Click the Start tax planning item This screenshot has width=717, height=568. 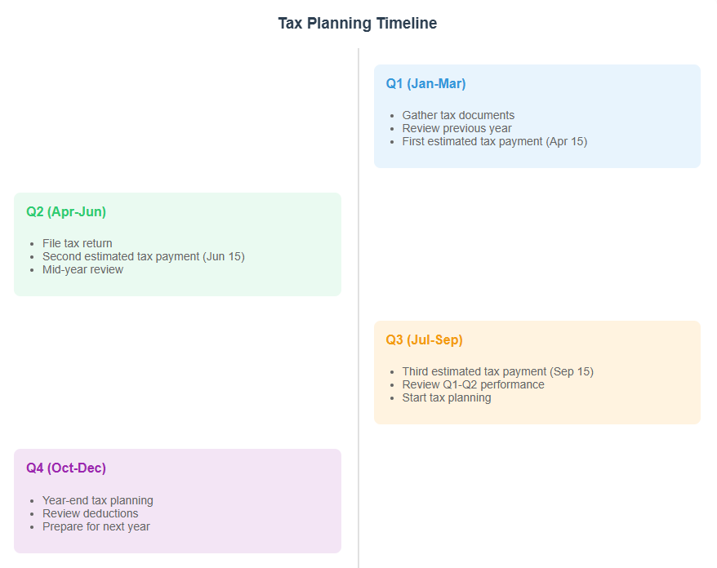pyautogui.click(x=447, y=398)
